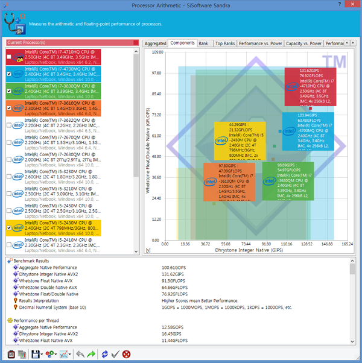This screenshot has width=362, height=363.
Task: Open dropdown beside colored balls icon
Action: click(x=56, y=354)
